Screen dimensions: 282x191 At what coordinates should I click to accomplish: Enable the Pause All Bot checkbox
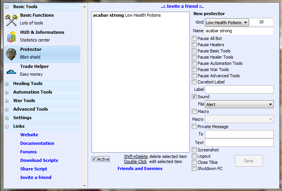(x=194, y=38)
